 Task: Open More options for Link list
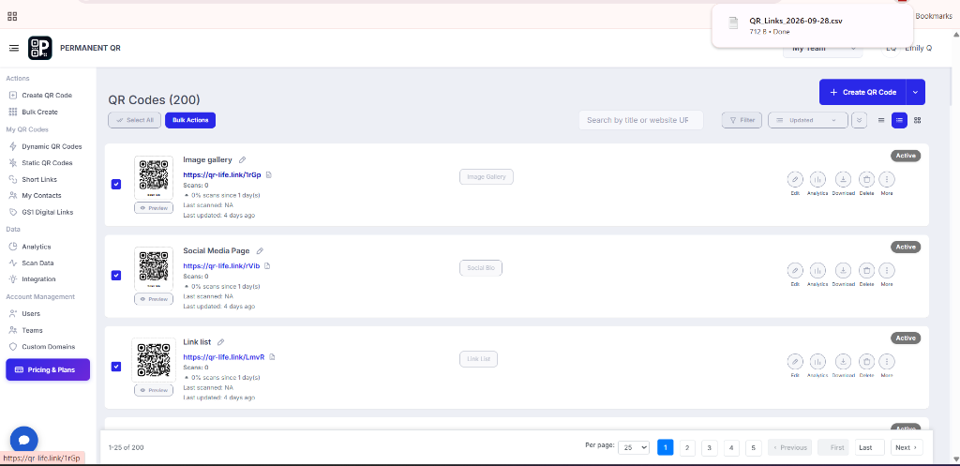(887, 361)
